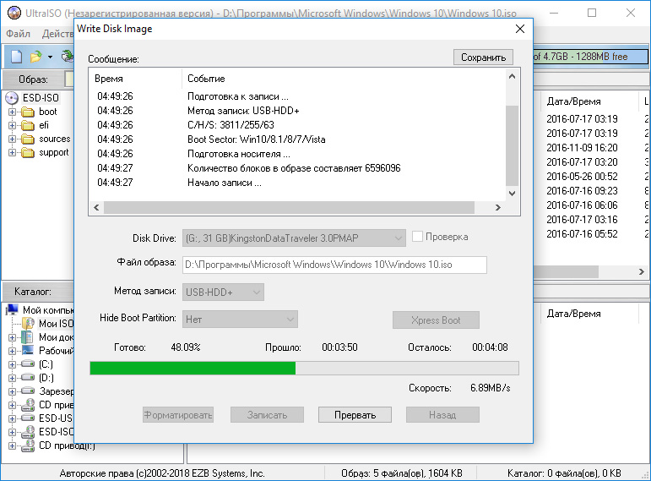This screenshot has width=651, height=481.
Task: Expand the efi folder node
Action: click(12, 126)
